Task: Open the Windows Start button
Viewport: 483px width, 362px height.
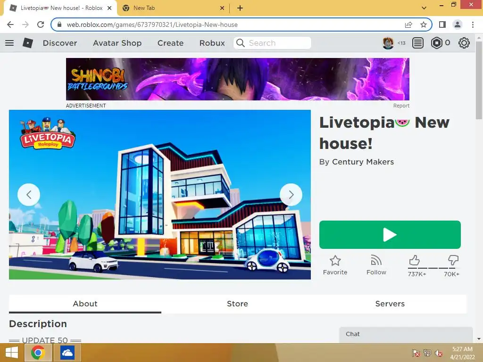Action: coord(12,353)
